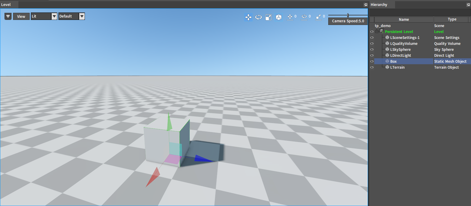Click the Default combo box field

[69, 16]
